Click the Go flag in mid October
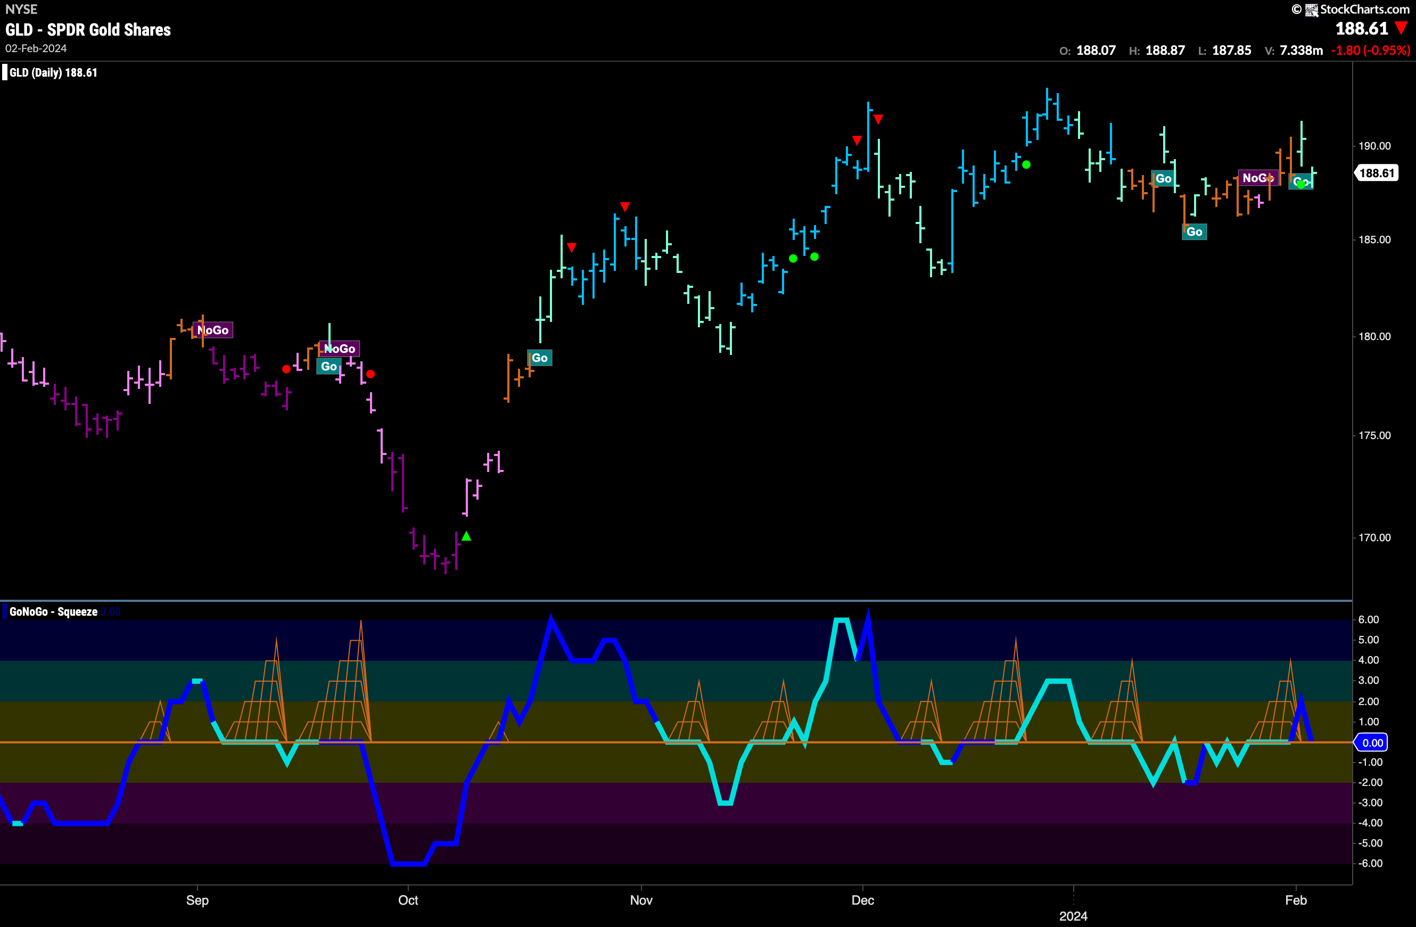 (540, 358)
